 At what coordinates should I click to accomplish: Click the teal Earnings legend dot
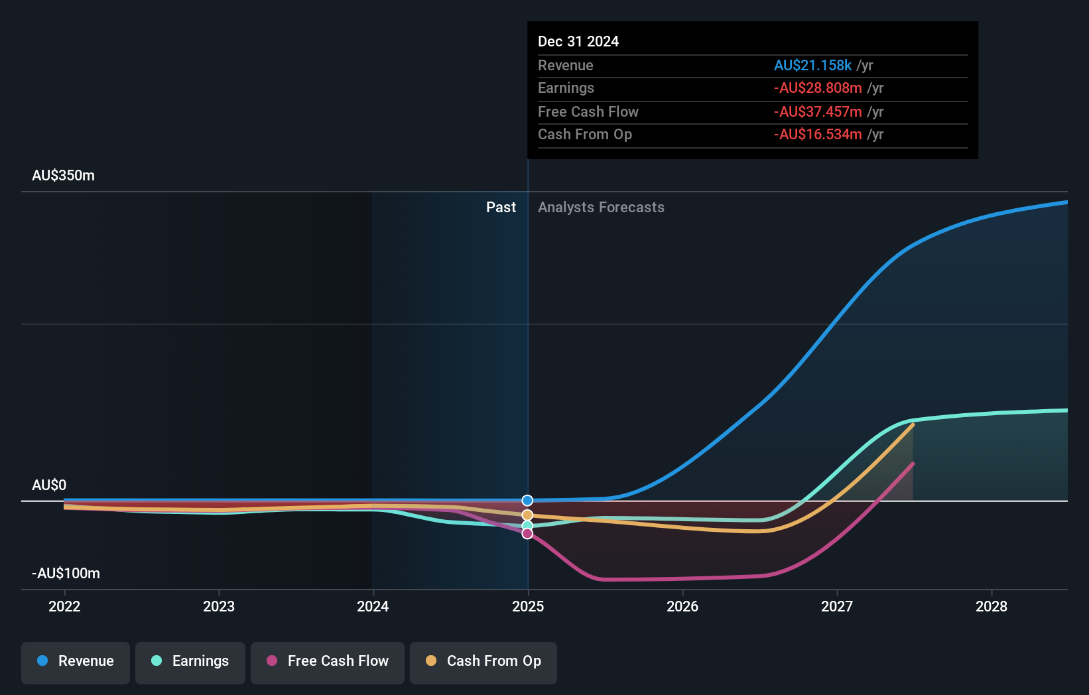coord(157,661)
